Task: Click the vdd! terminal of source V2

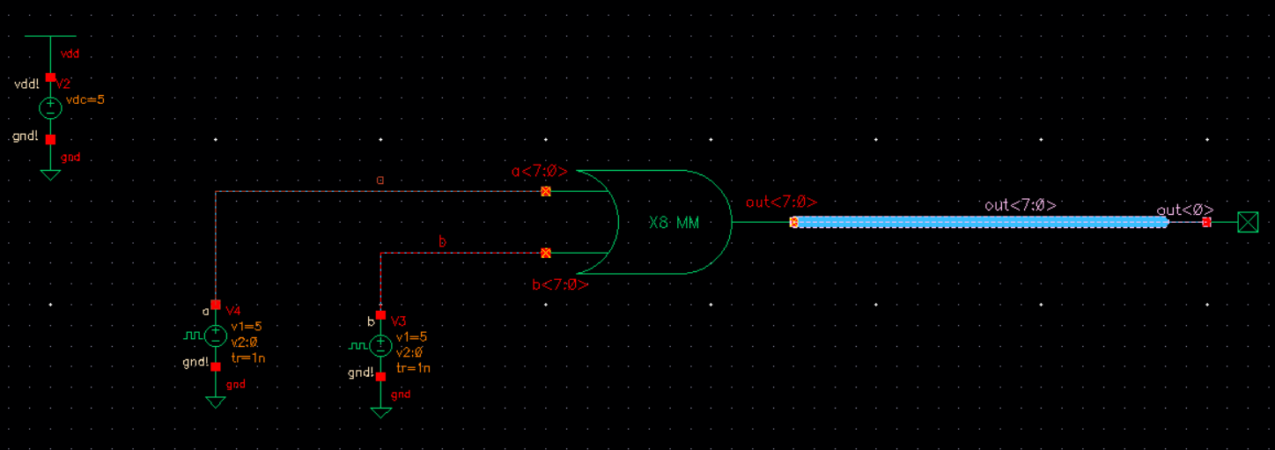Action: tap(51, 77)
